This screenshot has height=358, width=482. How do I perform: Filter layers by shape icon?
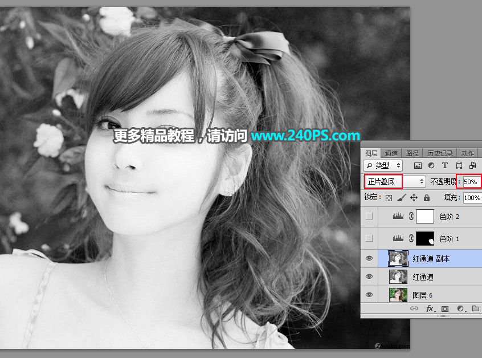point(459,166)
